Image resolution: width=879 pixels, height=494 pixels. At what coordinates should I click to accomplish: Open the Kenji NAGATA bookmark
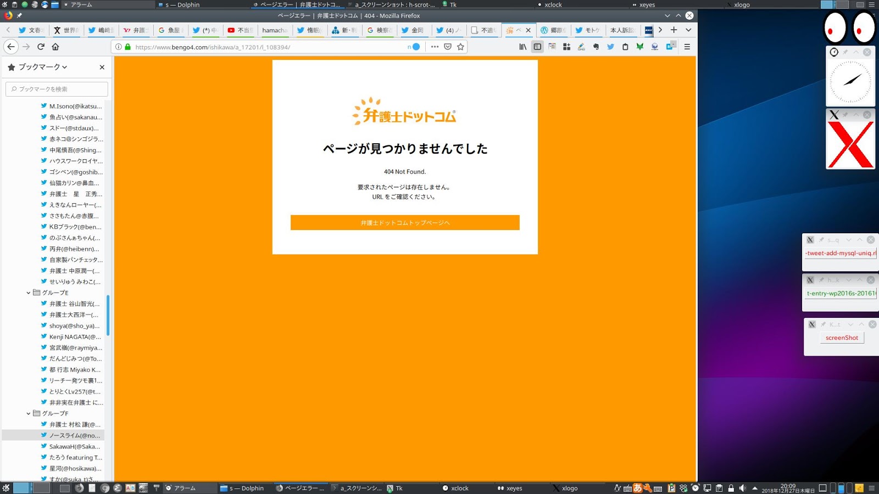pyautogui.click(x=71, y=336)
